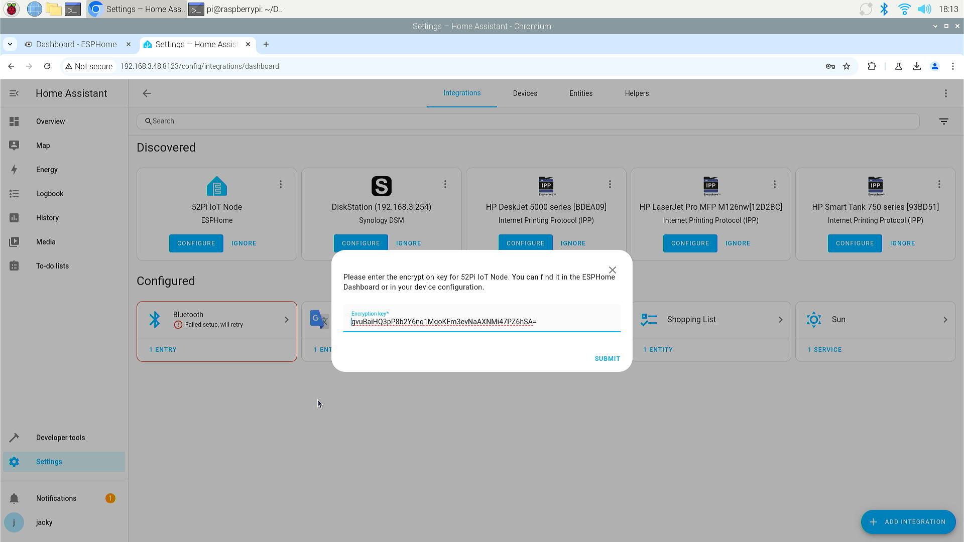964x542 pixels.
Task: Open the Chromium three-dot menu
Action: click(953, 66)
